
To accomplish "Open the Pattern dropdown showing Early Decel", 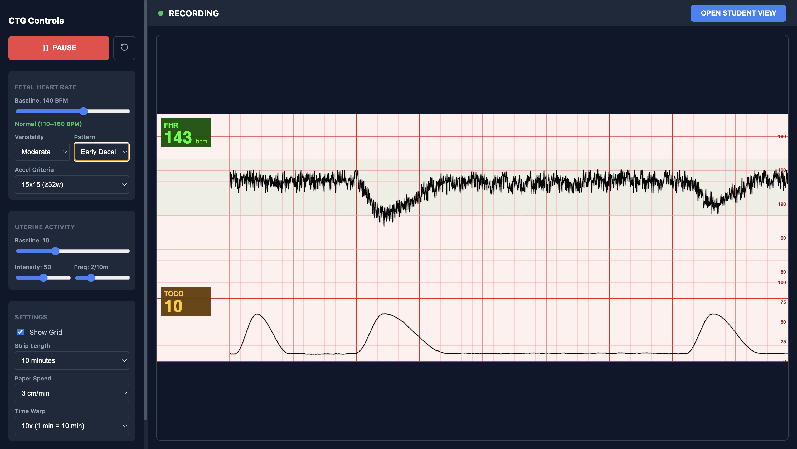I will pyautogui.click(x=101, y=152).
